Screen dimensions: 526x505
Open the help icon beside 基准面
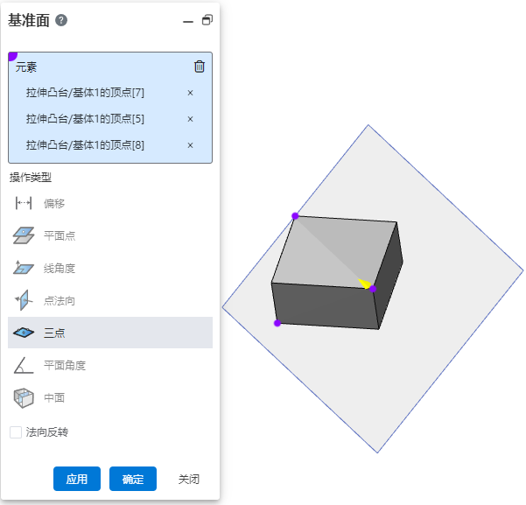pos(61,20)
